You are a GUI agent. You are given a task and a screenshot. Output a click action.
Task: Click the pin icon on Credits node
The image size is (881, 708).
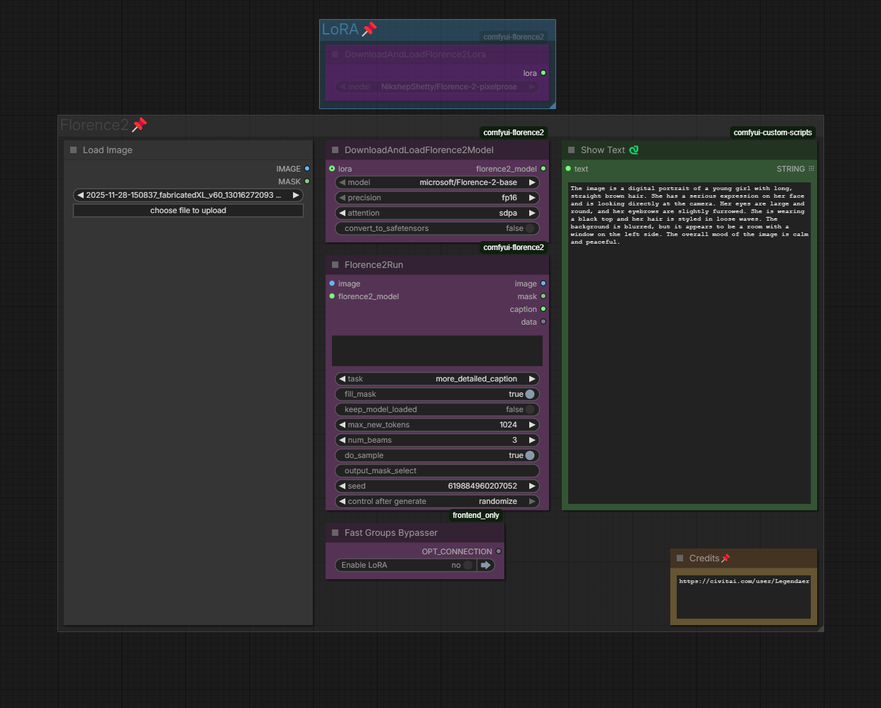pyautogui.click(x=725, y=558)
